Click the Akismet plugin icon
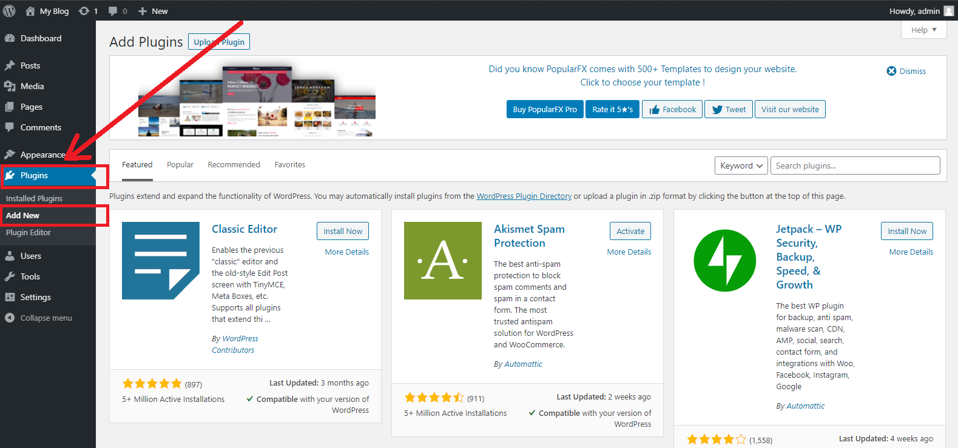This screenshot has height=448, width=958. 442,261
